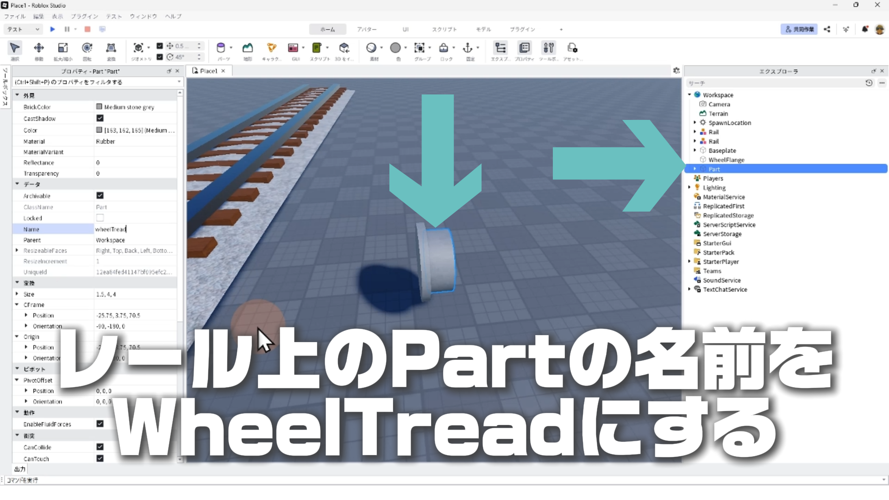The width and height of the screenshot is (889, 500).
Task: Enable the Locked property checkbox
Action: coord(100,218)
